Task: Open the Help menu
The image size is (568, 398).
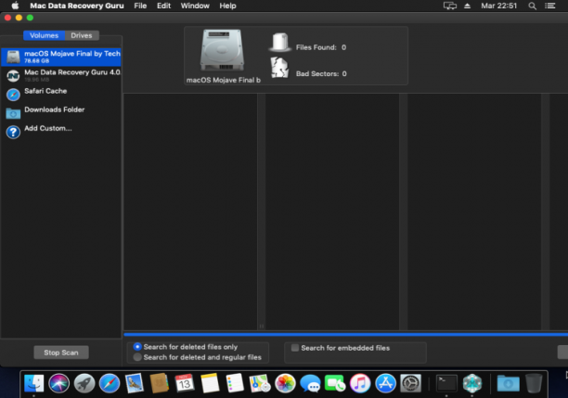Action: 227,6
